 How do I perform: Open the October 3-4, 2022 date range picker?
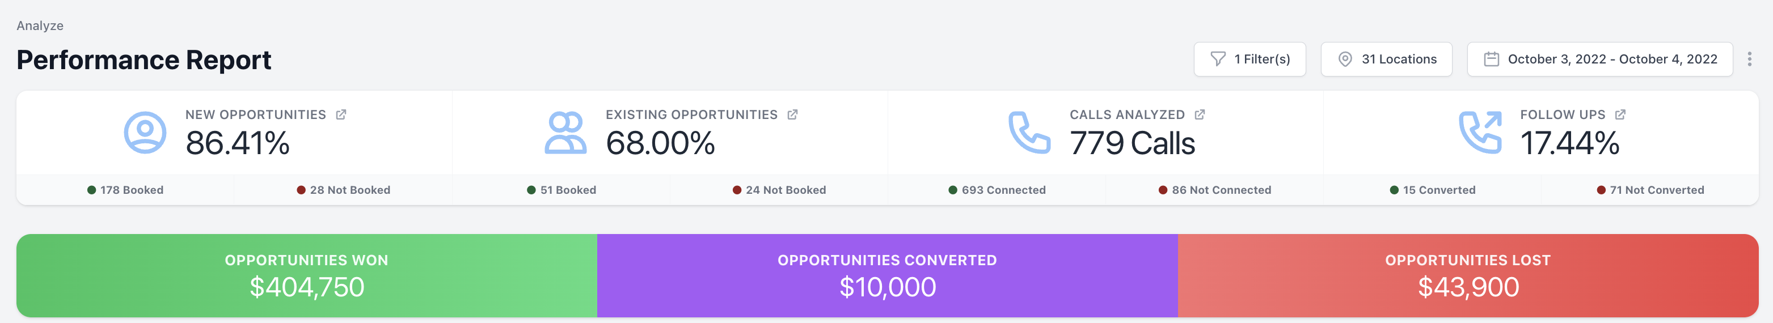1599,59
